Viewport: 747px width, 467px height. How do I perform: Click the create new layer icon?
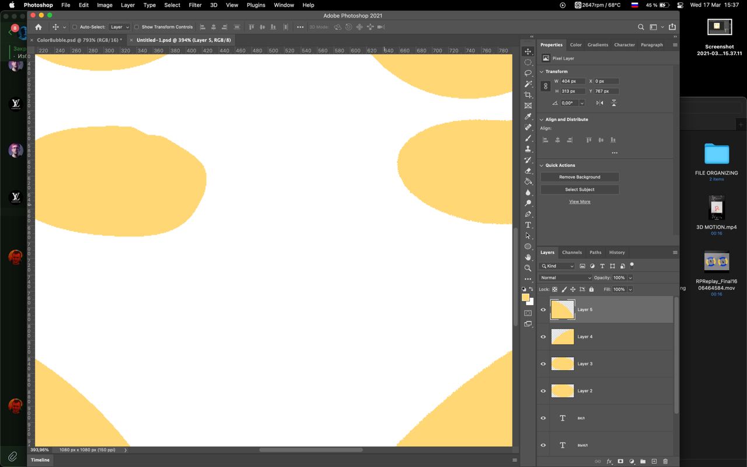(654, 461)
